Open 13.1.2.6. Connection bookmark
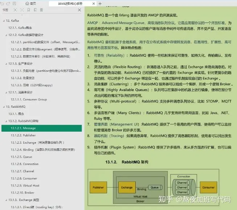Viewport: 237px width, 210px height. [x=25, y=164]
